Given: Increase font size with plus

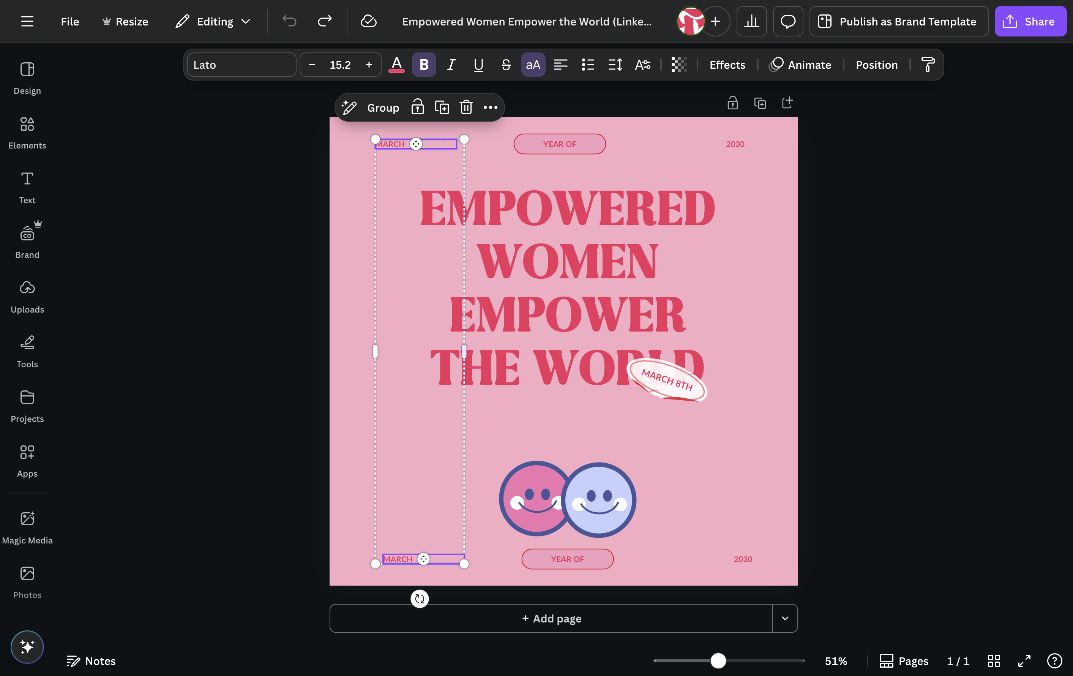Looking at the screenshot, I should pos(369,65).
